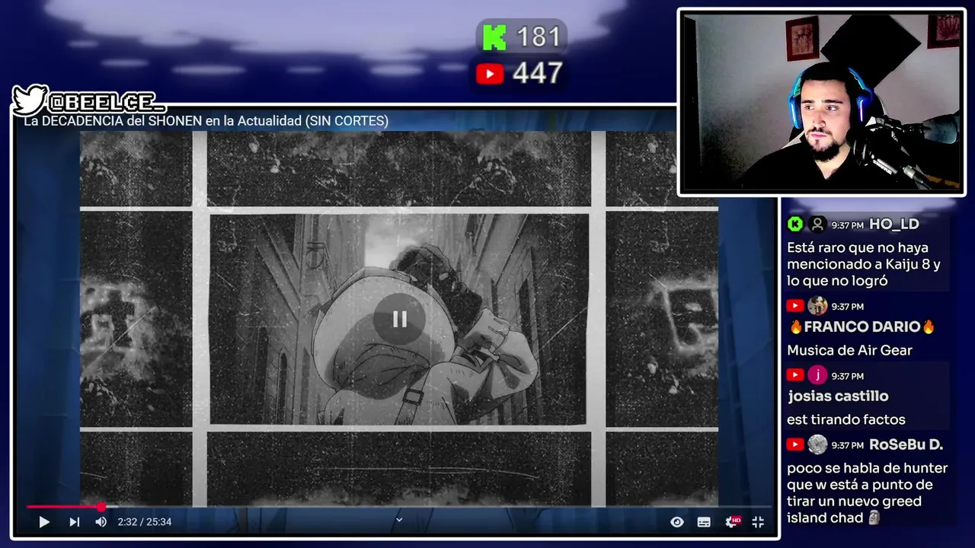Click YouTube icon beside RoSeBu D. message
The width and height of the screenshot is (975, 548).
point(795,444)
